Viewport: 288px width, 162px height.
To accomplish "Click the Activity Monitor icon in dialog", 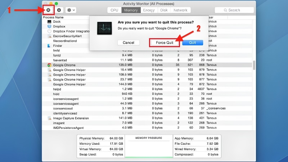I will tap(104, 28).
